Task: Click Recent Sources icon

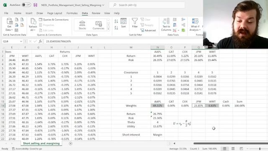Action: point(22,20)
